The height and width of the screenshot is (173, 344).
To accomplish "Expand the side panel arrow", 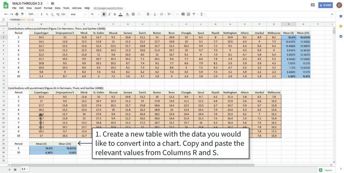I will pyautogui.click(x=341, y=169).
